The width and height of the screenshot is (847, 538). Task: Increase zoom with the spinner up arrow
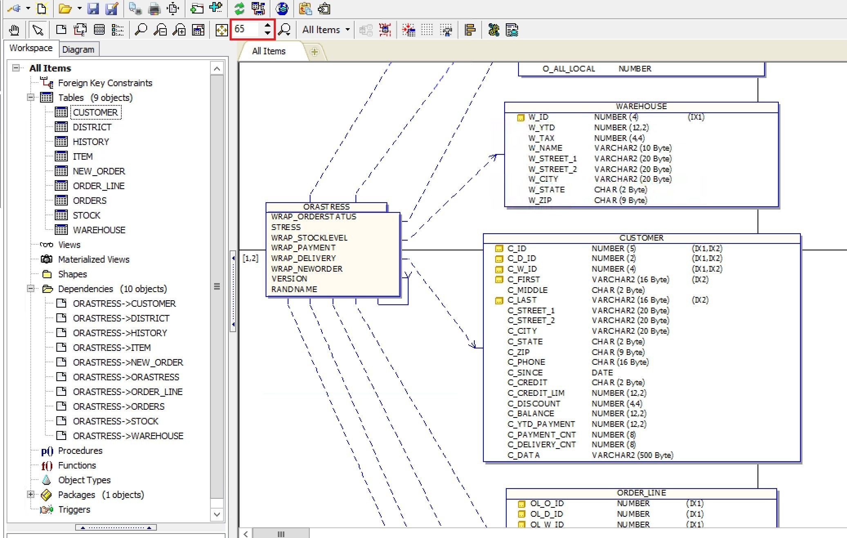[x=267, y=26]
